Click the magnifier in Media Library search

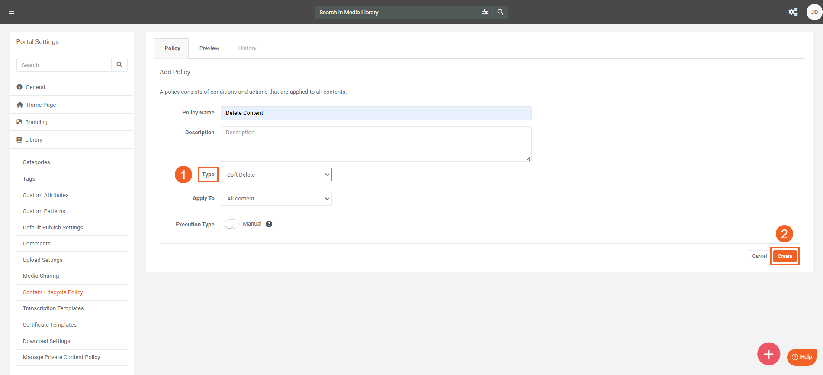coord(500,12)
